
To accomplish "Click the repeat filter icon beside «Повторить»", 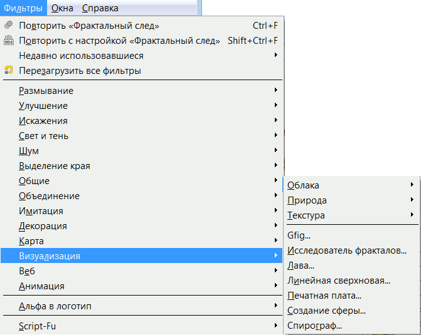I will [x=8, y=26].
